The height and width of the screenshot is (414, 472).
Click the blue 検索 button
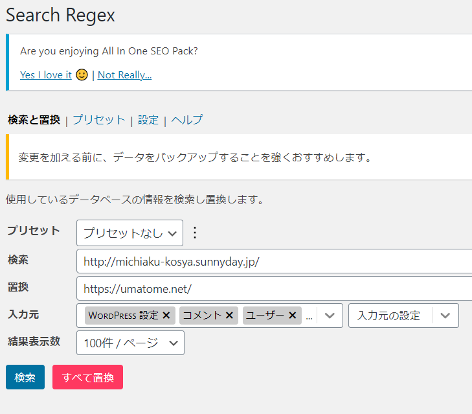coord(25,377)
